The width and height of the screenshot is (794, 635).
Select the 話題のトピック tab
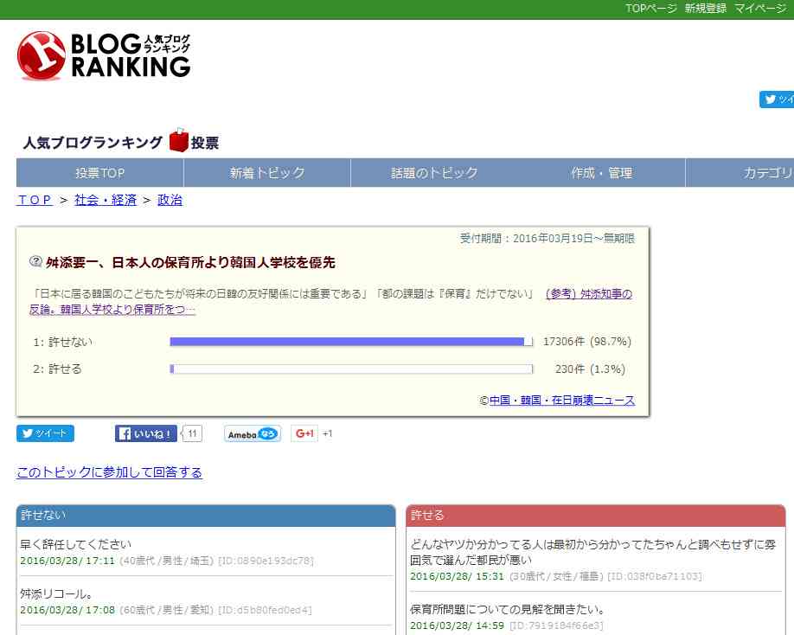click(x=434, y=173)
